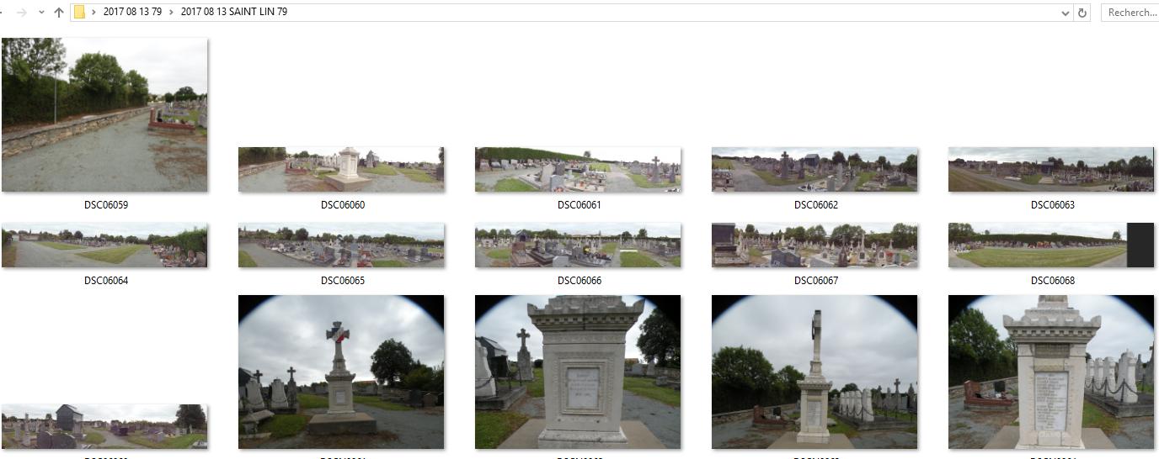Go up one folder level

[58, 13]
